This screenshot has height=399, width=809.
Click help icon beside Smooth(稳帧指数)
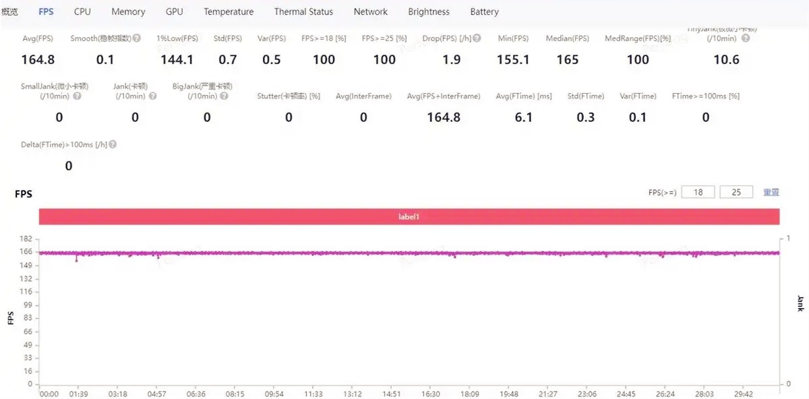(x=137, y=38)
